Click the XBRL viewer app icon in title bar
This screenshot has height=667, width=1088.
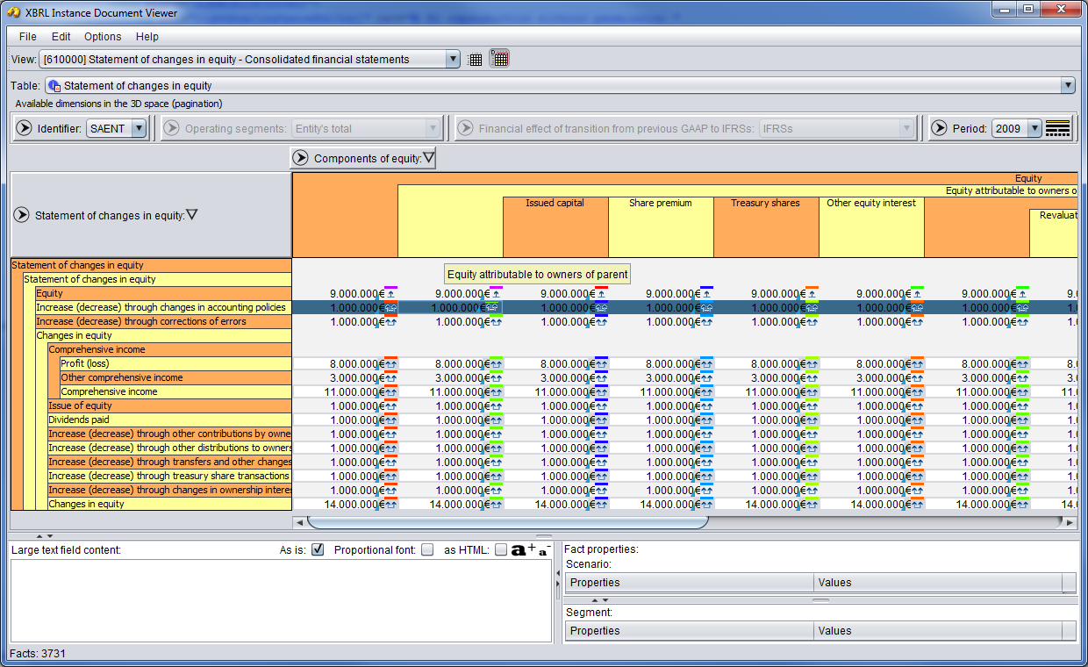pos(14,12)
